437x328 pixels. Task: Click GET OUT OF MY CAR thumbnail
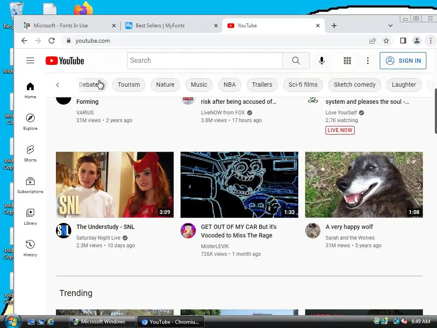[239, 184]
